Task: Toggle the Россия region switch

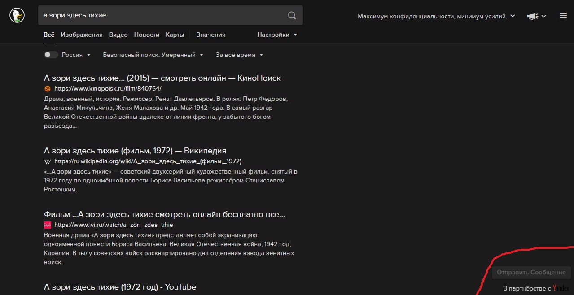Action: pyautogui.click(x=51, y=55)
